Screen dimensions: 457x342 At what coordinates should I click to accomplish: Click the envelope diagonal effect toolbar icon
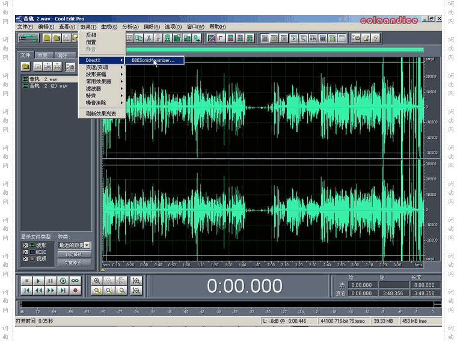click(211, 38)
